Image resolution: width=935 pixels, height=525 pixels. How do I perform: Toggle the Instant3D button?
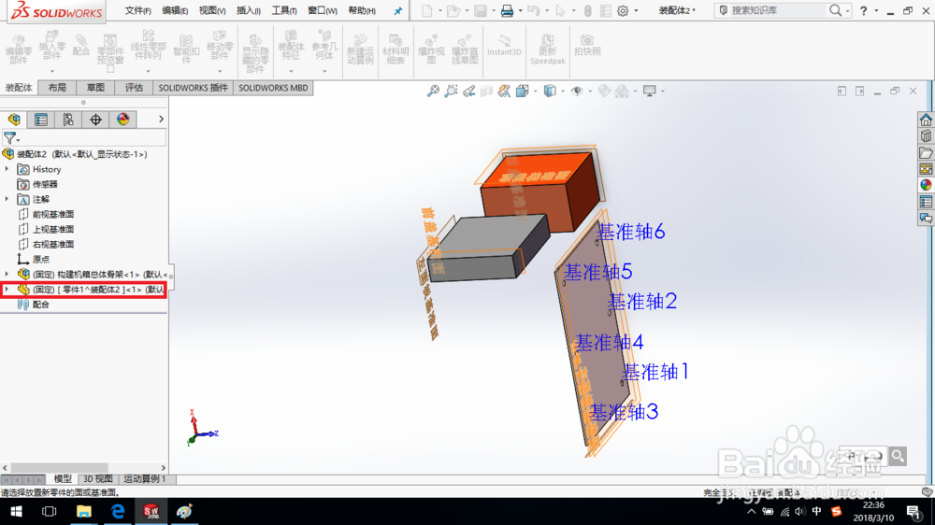tap(504, 46)
